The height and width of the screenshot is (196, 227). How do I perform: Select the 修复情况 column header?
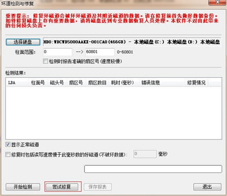coord(196,82)
